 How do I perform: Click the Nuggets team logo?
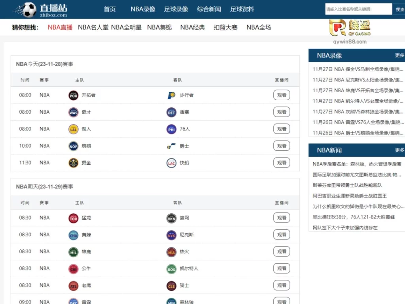[73, 162]
